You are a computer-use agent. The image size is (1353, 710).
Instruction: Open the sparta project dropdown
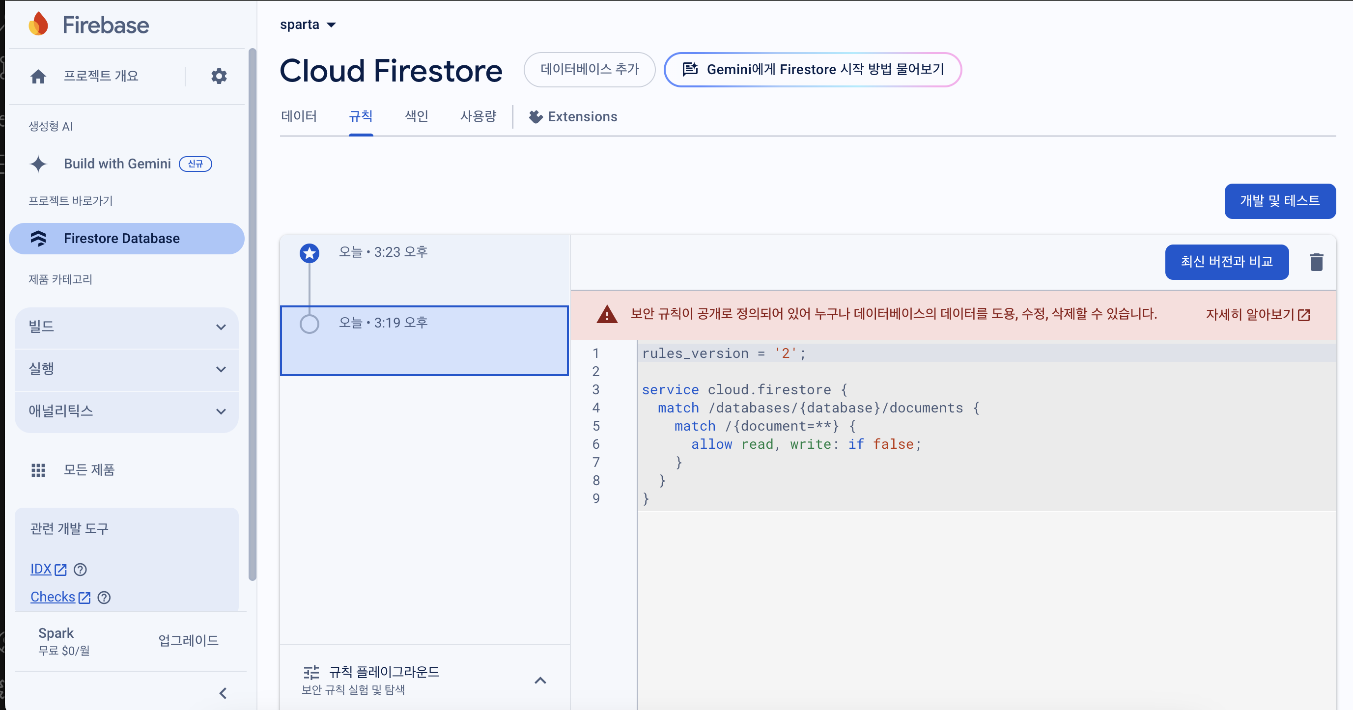tap(308, 25)
